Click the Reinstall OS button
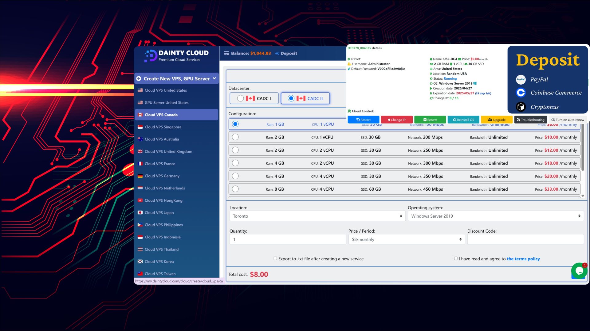Screen dimensions: 590x331 (x=463, y=120)
